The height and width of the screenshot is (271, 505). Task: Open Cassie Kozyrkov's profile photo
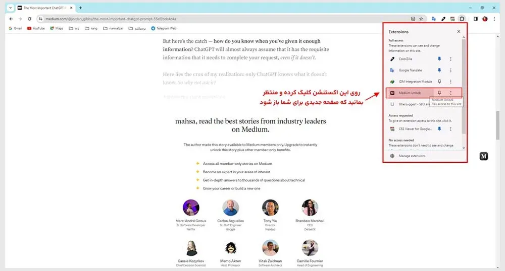(x=191, y=247)
